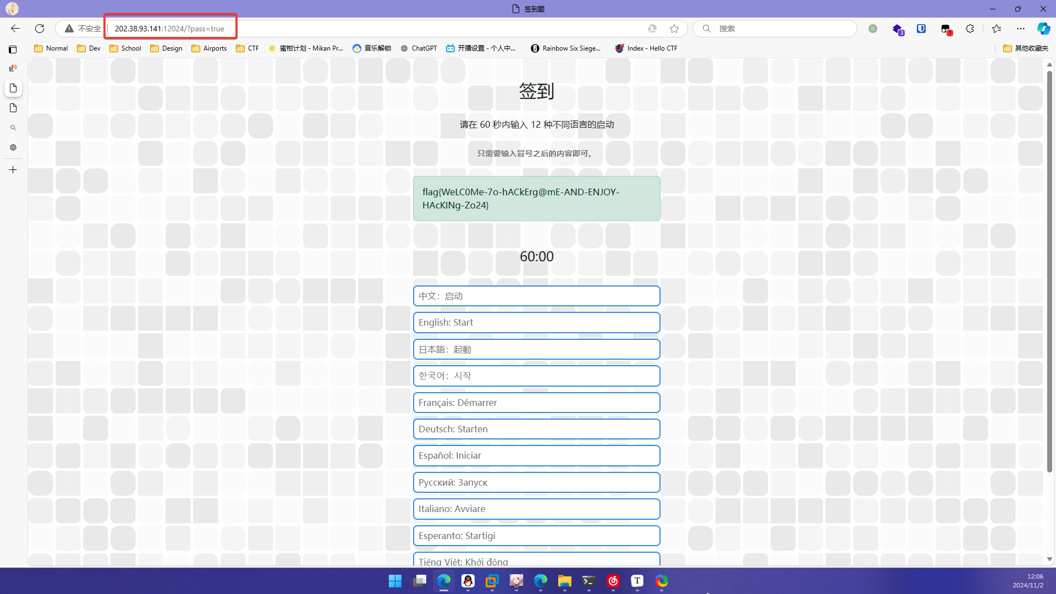1056x594 pixels.
Task: Open the Index - Hello CTF bookmark
Action: click(x=646, y=48)
